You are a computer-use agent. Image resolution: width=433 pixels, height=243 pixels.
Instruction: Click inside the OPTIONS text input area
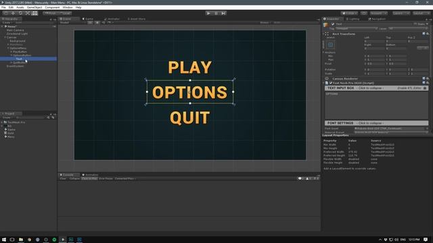tap(376, 105)
